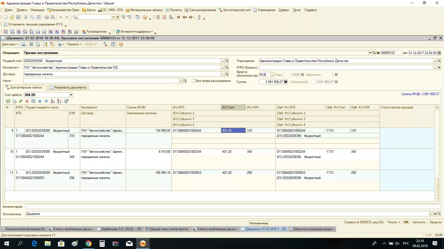Open the calendar tool in the toolbar
Screen dimensions: 444x249
[165, 17]
